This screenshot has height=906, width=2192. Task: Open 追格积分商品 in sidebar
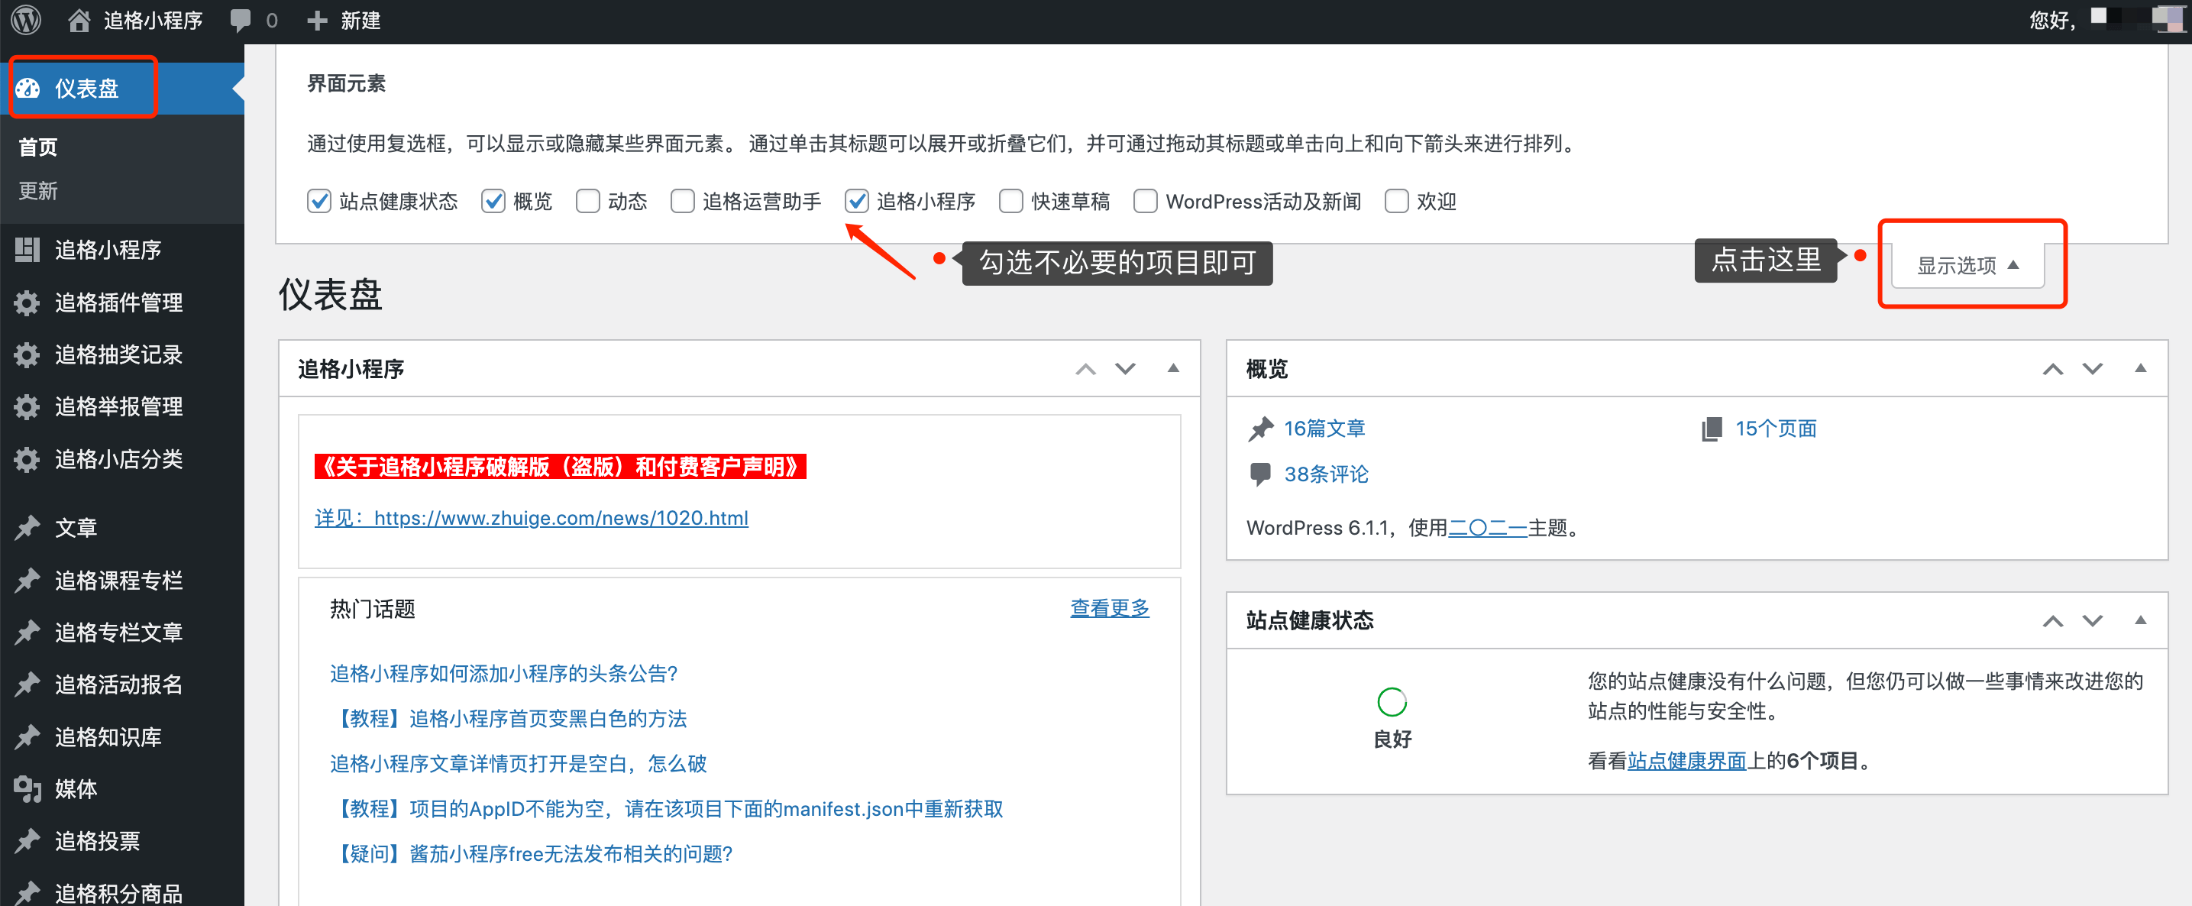pos(119,893)
